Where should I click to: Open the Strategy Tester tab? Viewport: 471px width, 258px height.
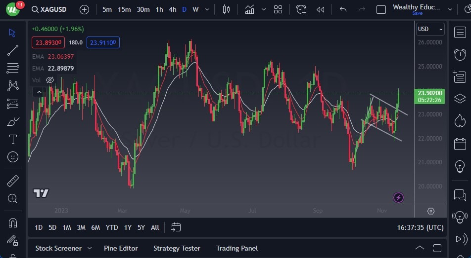pos(177,248)
